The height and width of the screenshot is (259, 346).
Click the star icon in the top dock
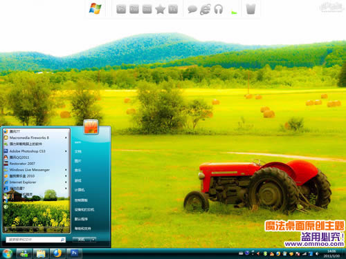click(x=160, y=9)
